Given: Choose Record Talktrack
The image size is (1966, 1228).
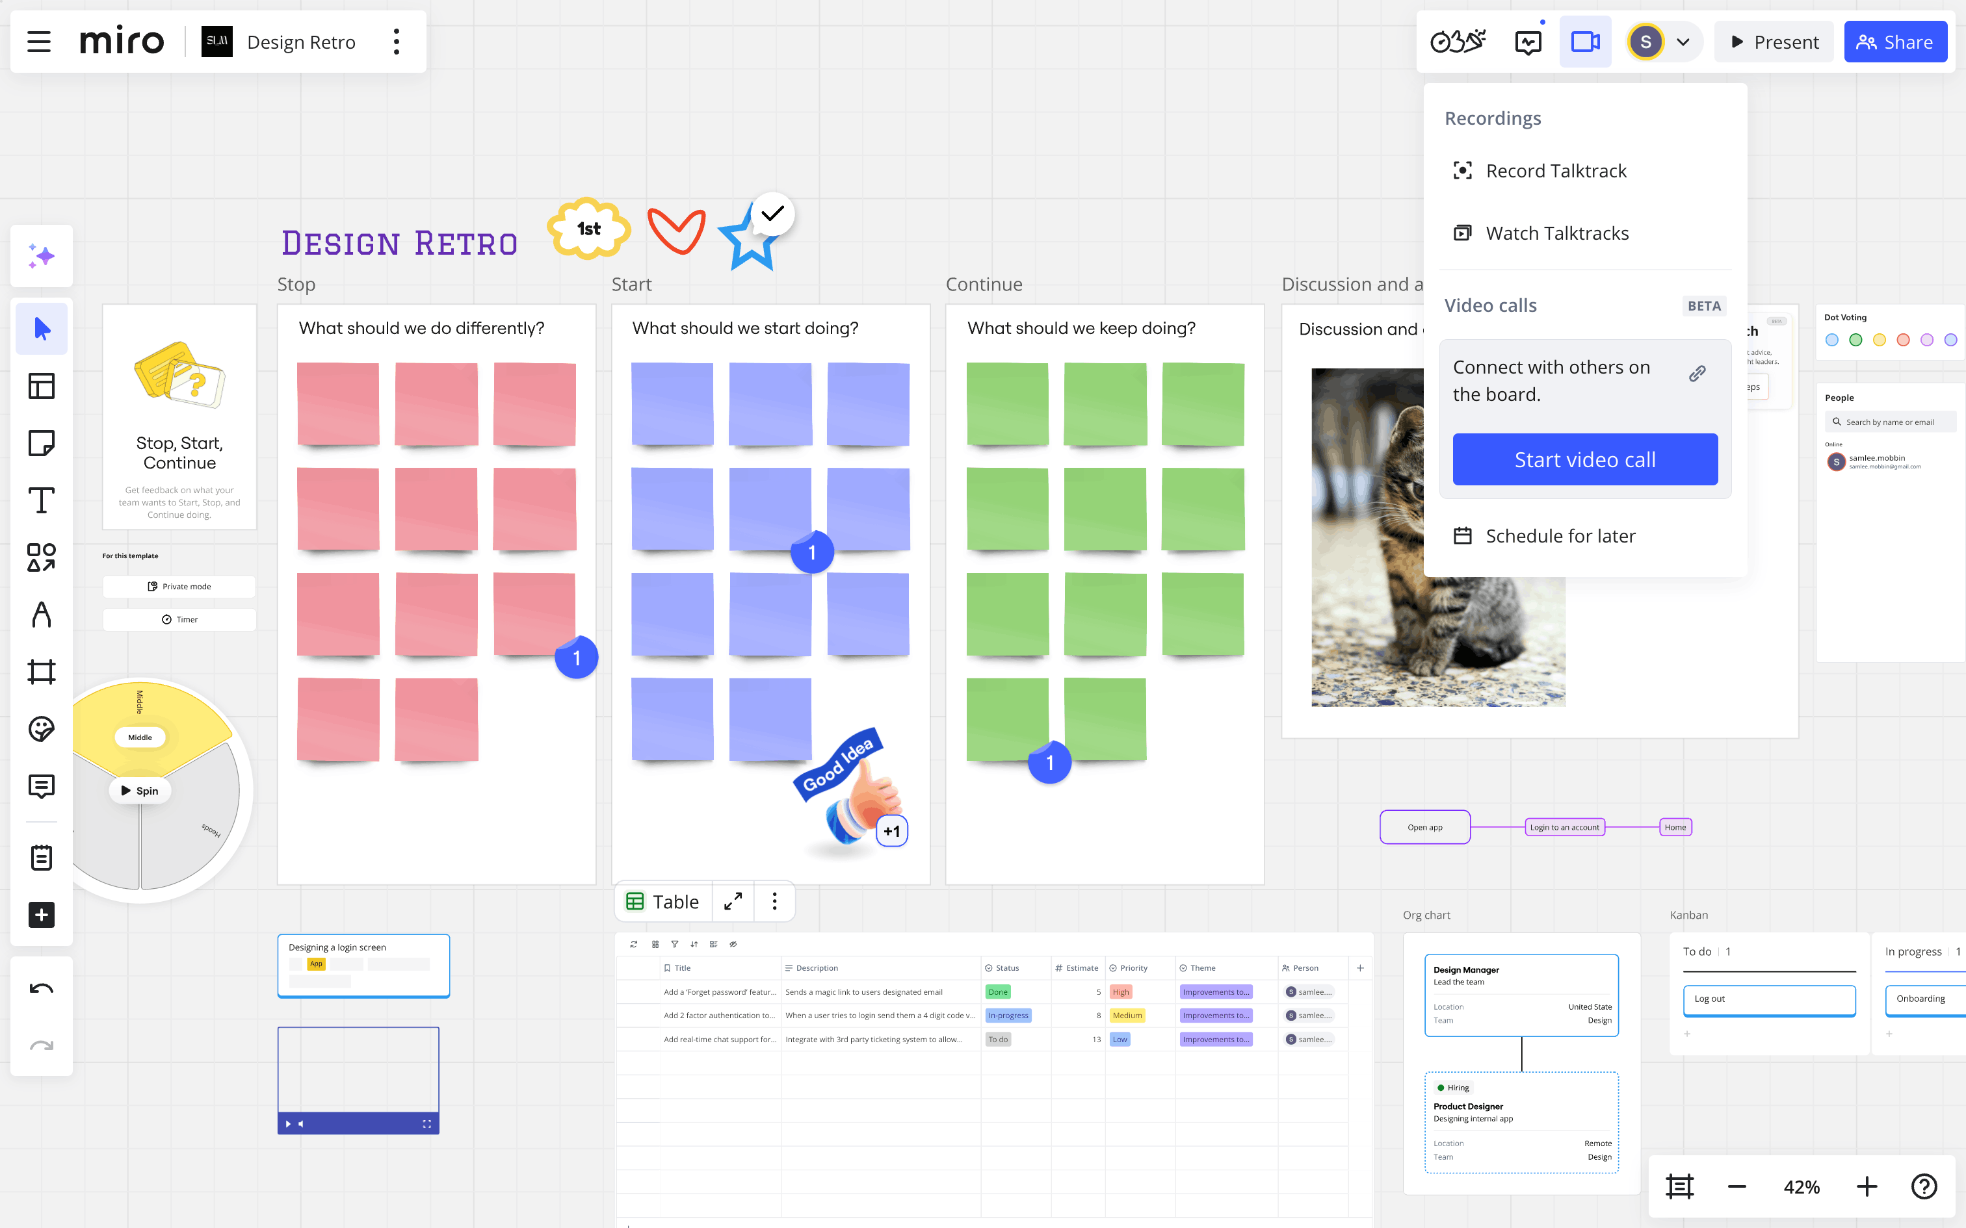Looking at the screenshot, I should pyautogui.click(x=1555, y=170).
